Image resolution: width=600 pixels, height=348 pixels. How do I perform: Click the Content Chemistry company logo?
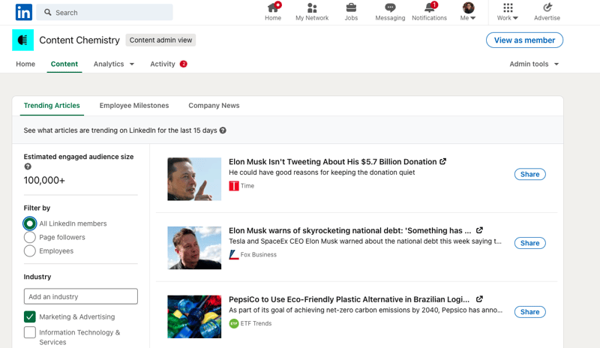pos(23,40)
